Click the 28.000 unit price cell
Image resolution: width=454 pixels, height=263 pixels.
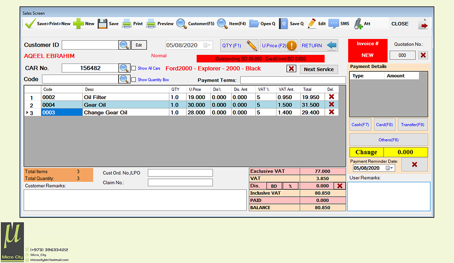pos(198,112)
